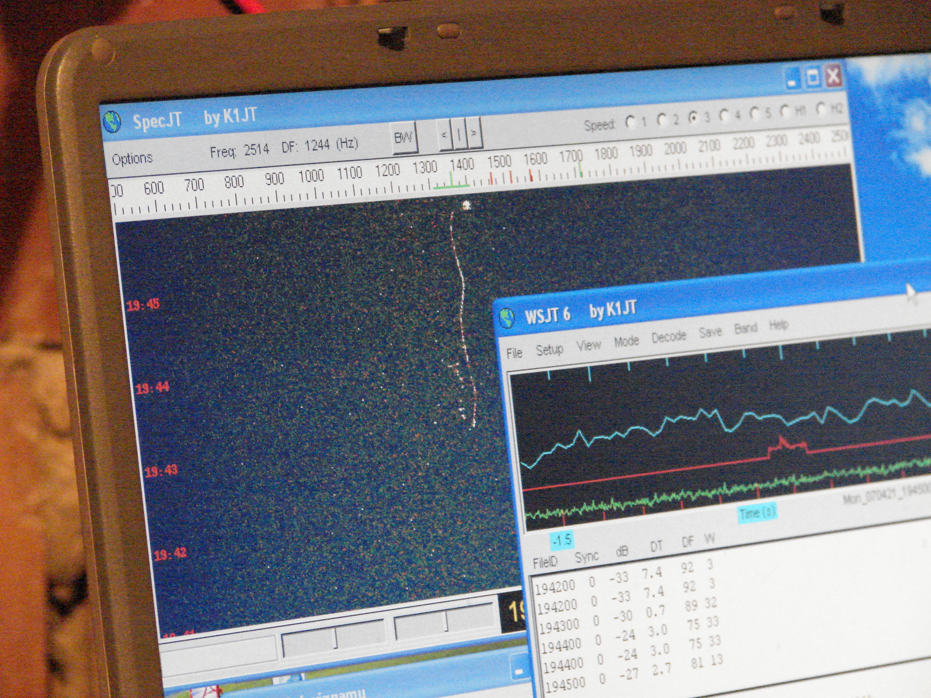Select Speed H2 radio button

click(821, 108)
